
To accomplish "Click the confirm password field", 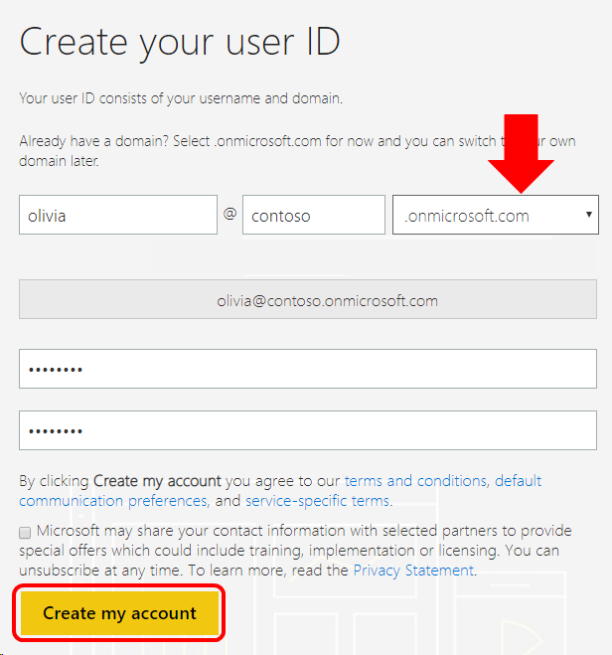I will [x=308, y=430].
